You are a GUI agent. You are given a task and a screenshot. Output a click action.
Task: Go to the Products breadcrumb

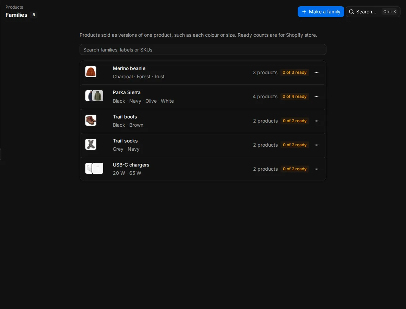pos(14,7)
